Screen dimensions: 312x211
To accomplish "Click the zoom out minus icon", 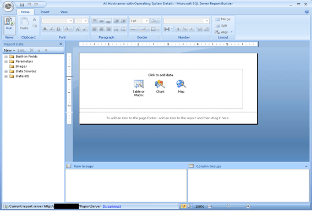I will point(210,206).
